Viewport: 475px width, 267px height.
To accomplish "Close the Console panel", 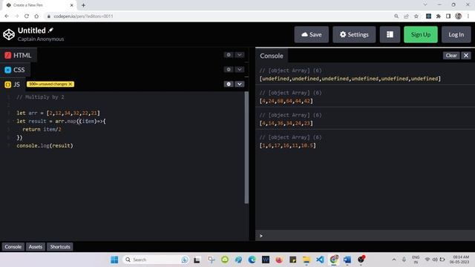I will pyautogui.click(x=466, y=56).
